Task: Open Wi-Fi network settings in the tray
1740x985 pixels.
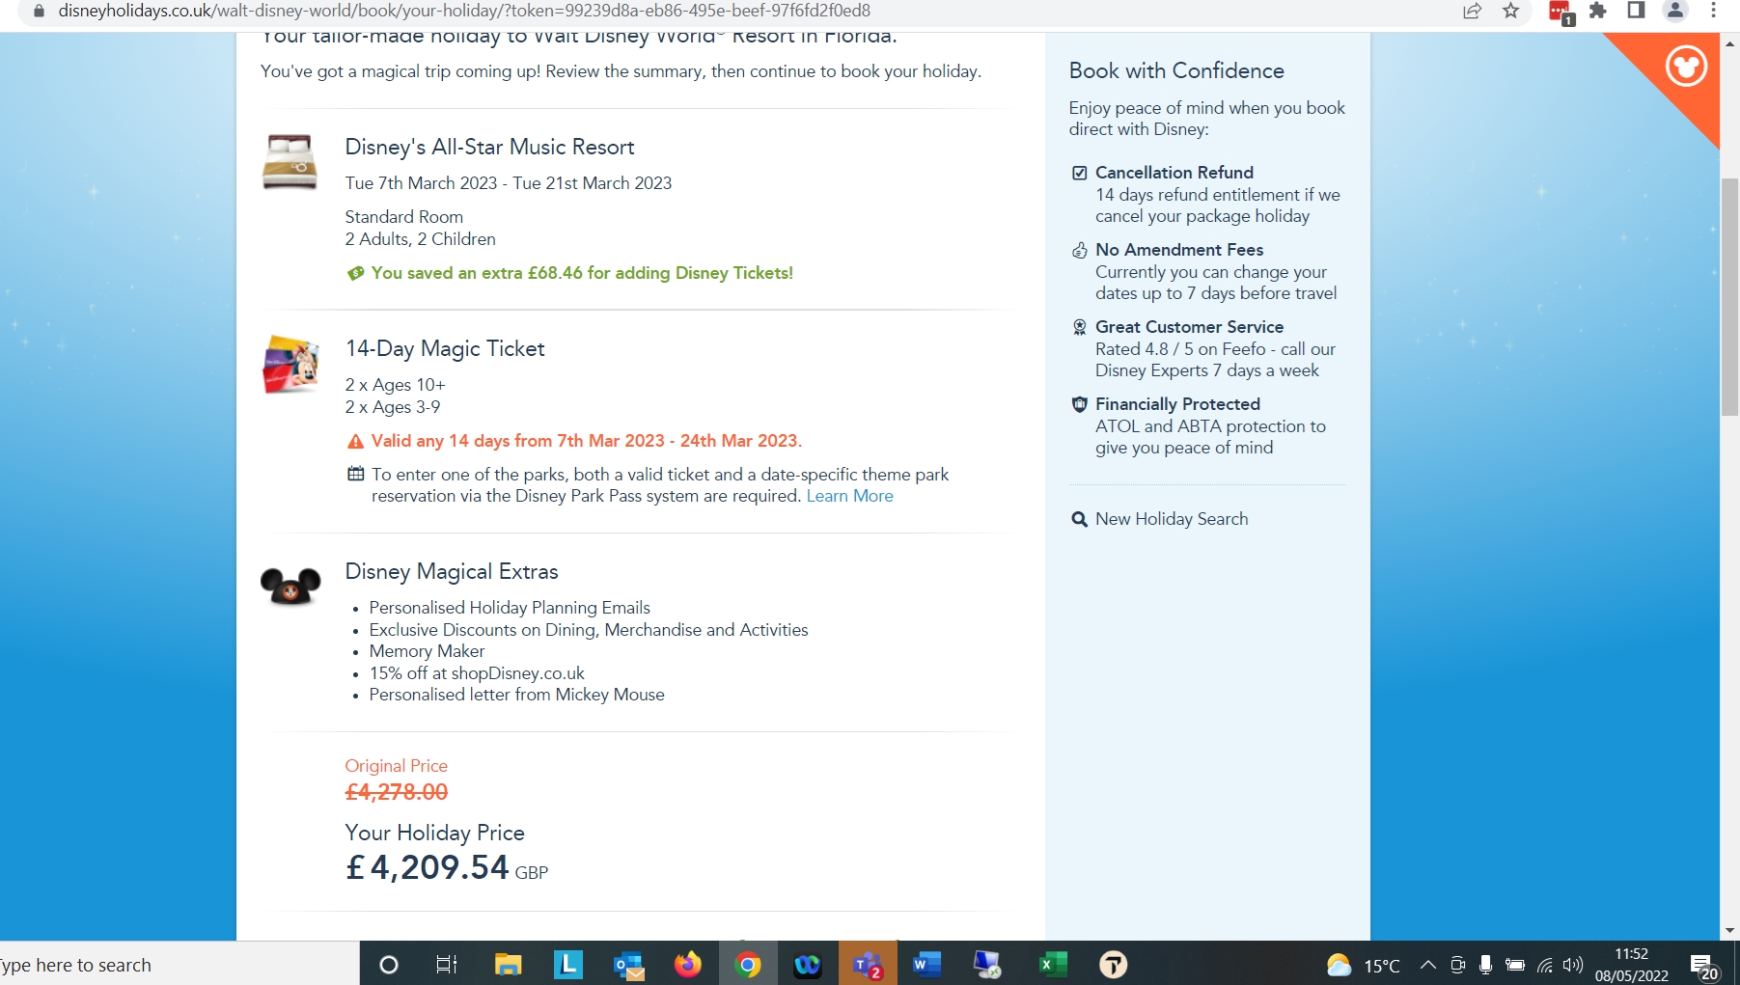Action: point(1545,965)
